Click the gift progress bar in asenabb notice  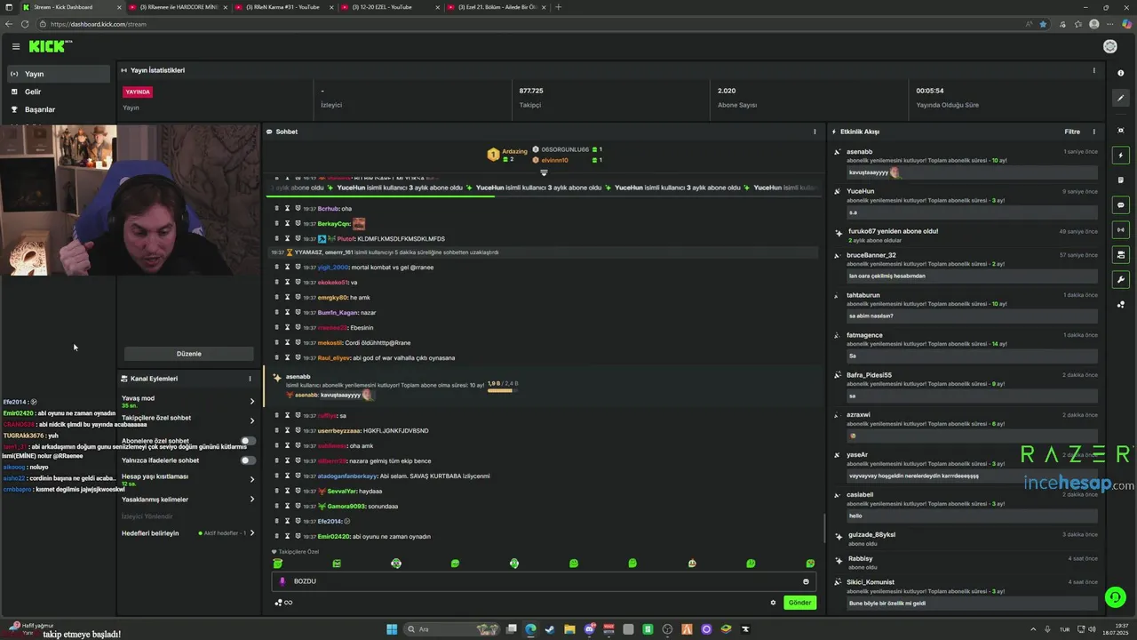[502, 390]
